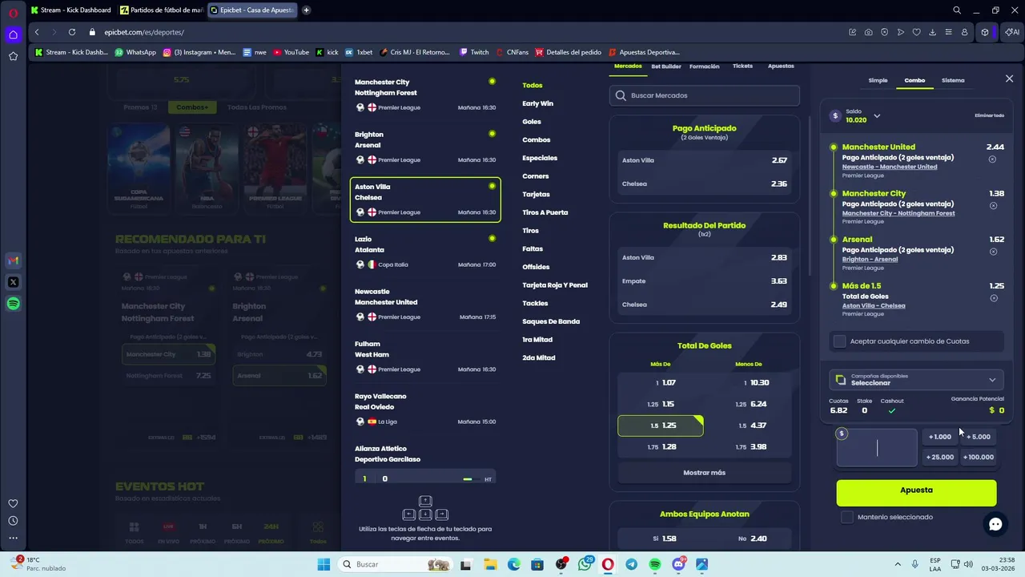Click Mostrar más in Total De Goles
Screen dimensions: 1025x577
pyautogui.click(x=704, y=473)
